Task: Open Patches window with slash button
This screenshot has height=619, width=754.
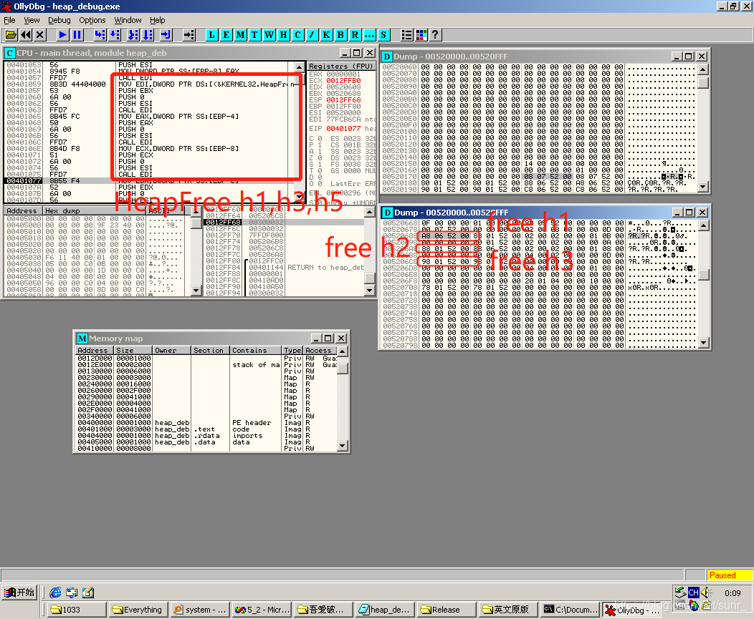Action: (x=312, y=34)
